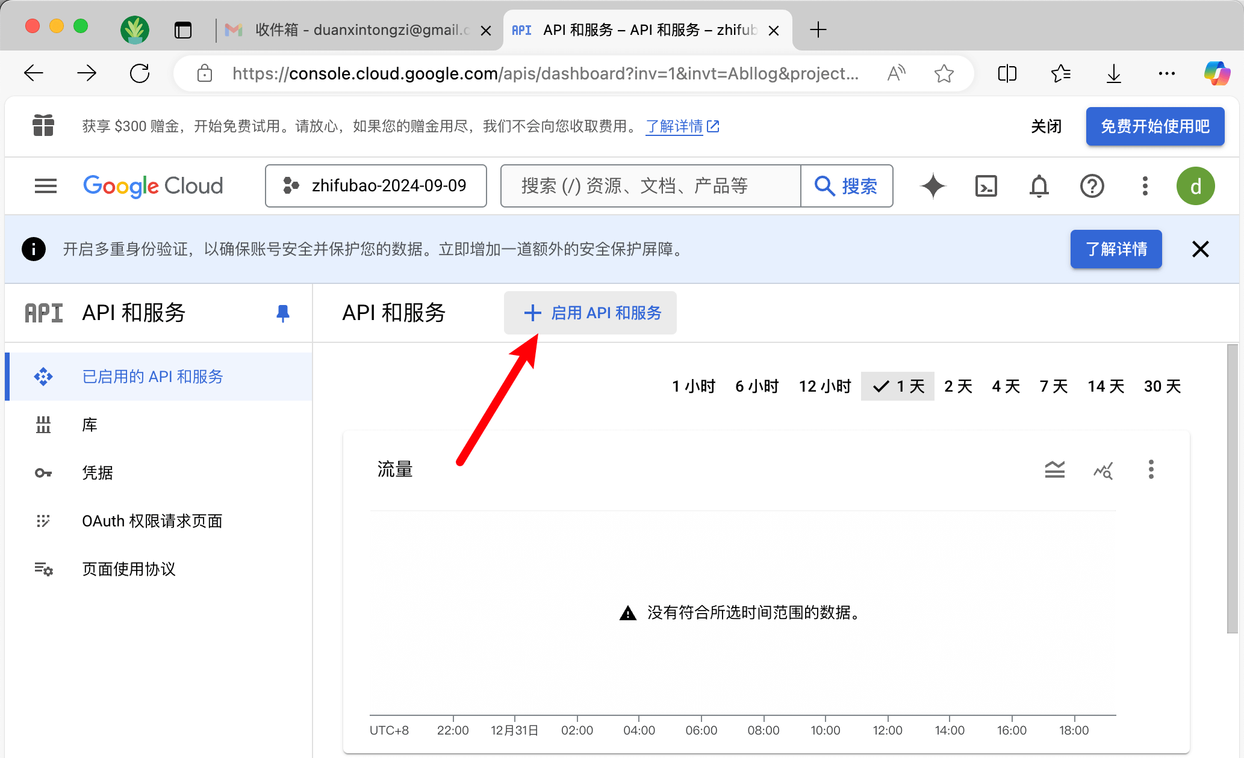1244x758 pixels.
Task: Switch to the Gmail 收件箱 tab
Action: [355, 30]
